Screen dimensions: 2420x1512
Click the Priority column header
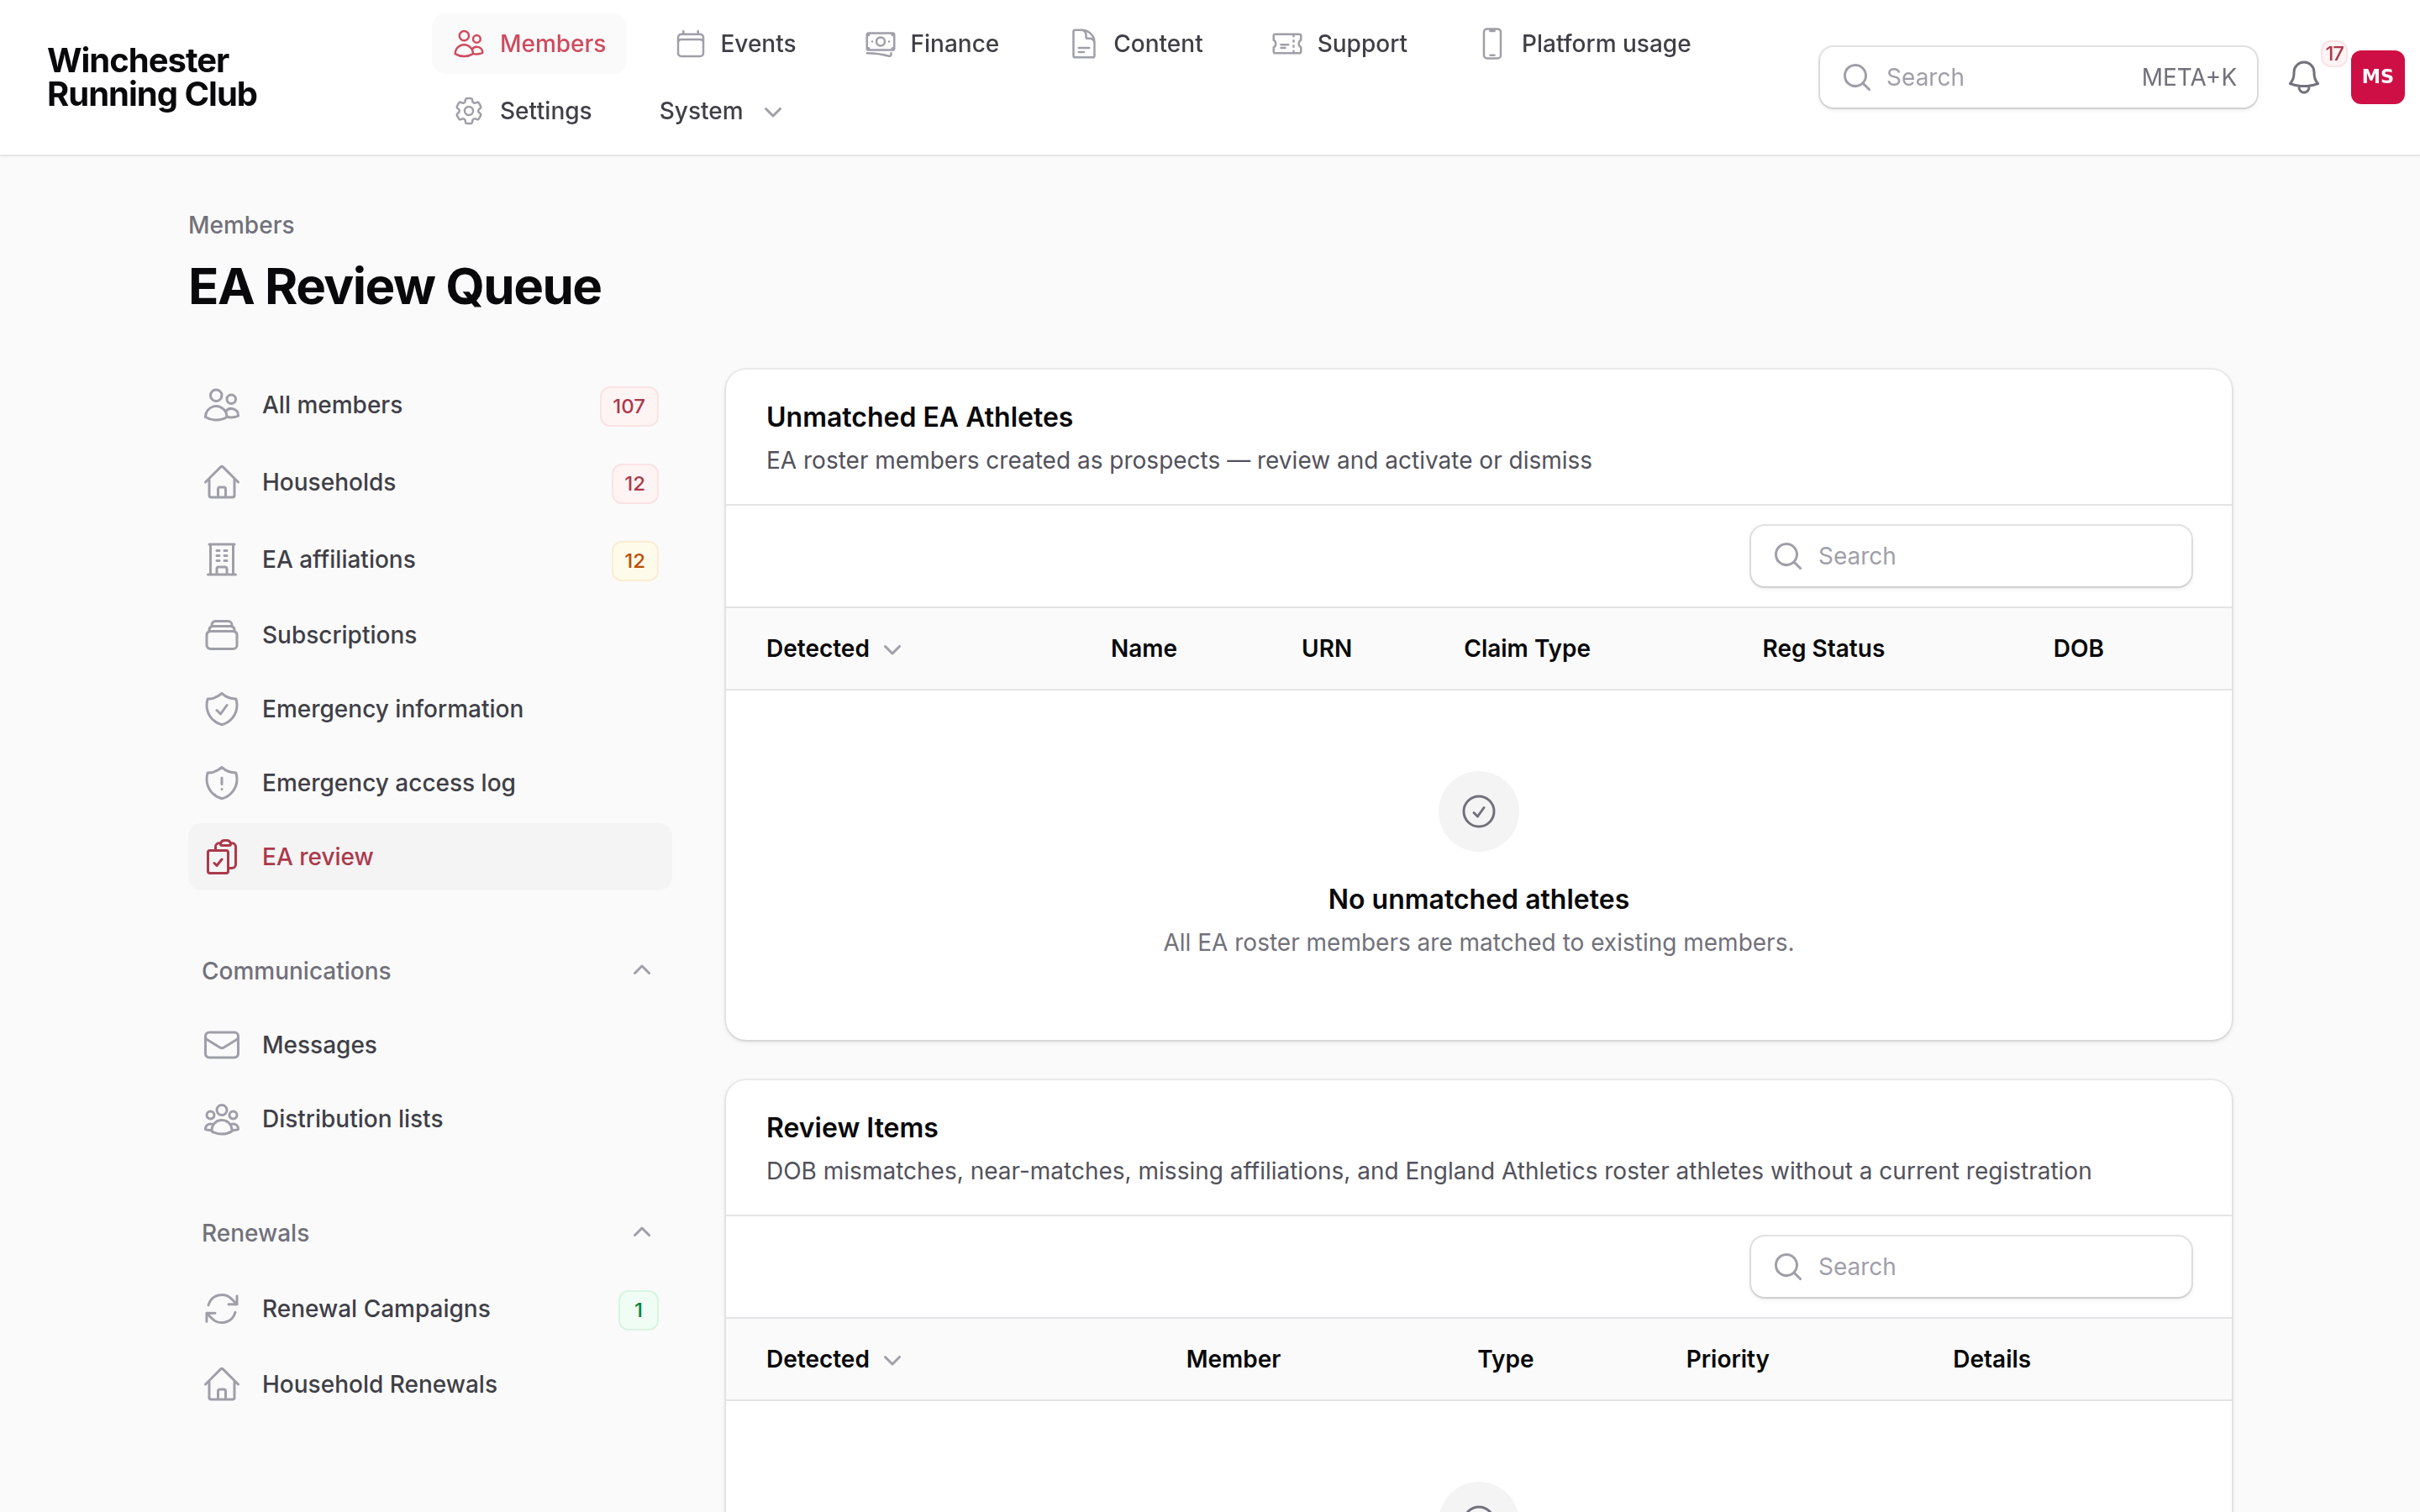pos(1727,1360)
